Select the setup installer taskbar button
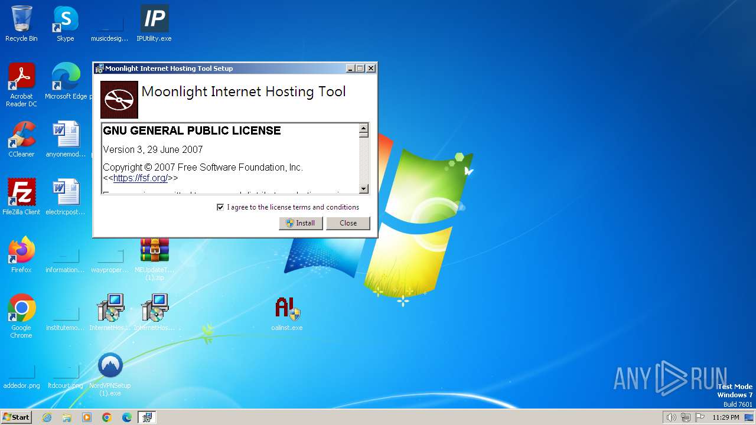The width and height of the screenshot is (756, 425). [147, 417]
